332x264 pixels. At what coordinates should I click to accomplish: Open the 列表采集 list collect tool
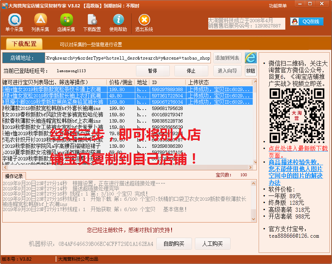tap(40, 23)
